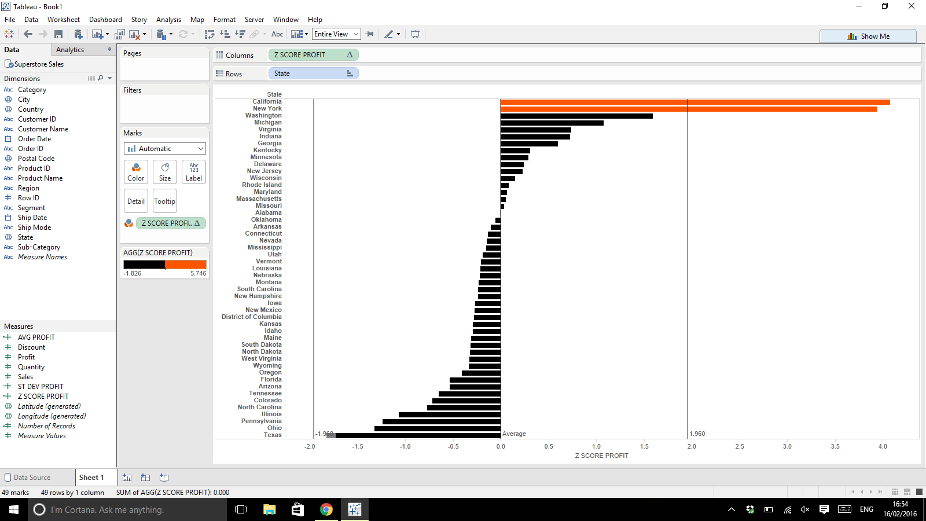Click the view data grid icon in Dimensions
Viewport: 926px width, 521px height.
[x=91, y=78]
